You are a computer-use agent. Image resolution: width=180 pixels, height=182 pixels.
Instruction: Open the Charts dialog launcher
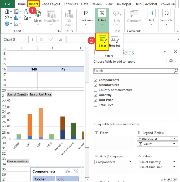pyautogui.click(x=59, y=31)
